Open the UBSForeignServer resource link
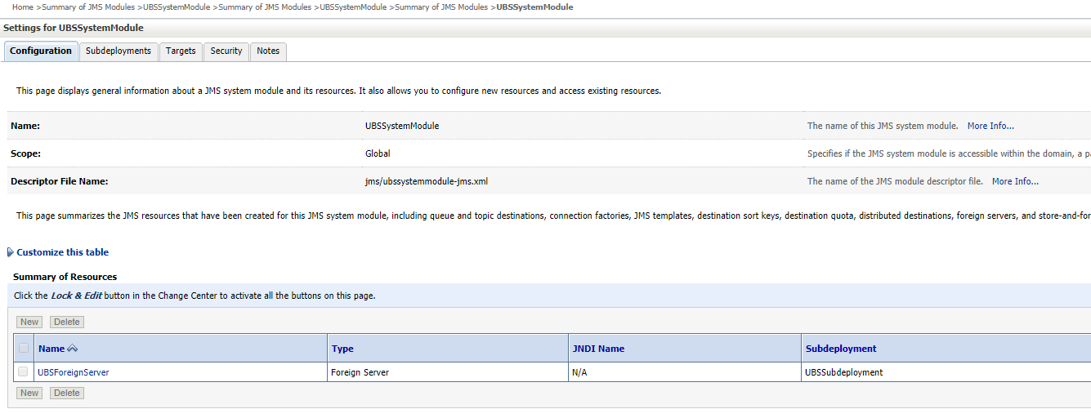 (x=74, y=372)
